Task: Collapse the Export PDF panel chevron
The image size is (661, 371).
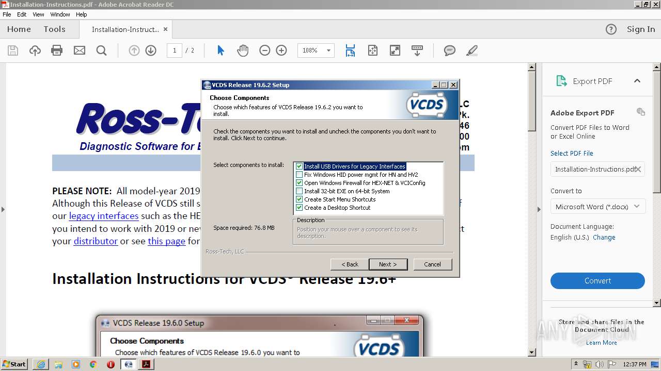Action: (x=637, y=81)
